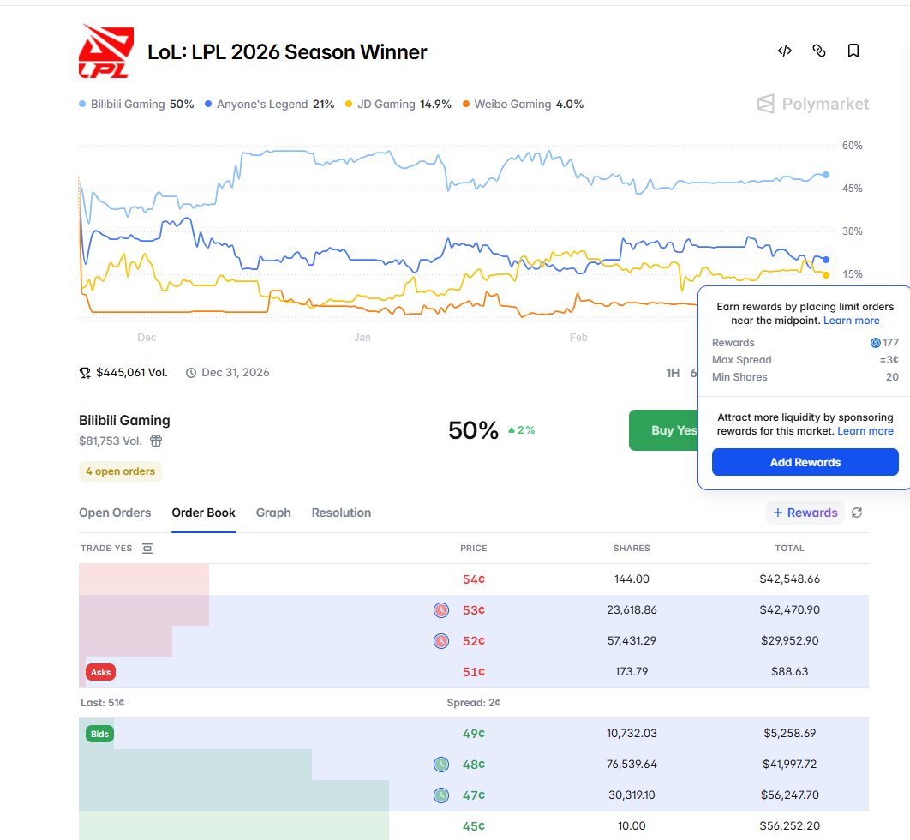This screenshot has height=840, width=910.
Task: Click the SHARES column header
Action: click(x=632, y=548)
